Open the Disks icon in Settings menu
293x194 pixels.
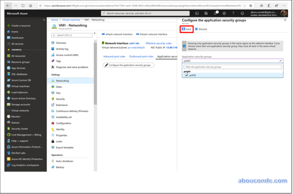(53, 87)
